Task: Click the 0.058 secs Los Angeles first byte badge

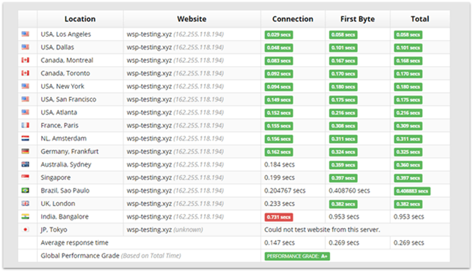Action: pos(343,35)
